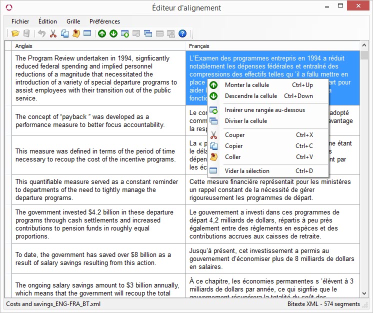The width and height of the screenshot is (373, 313).
Task: Open the Fichier menu
Action: [x=20, y=21]
